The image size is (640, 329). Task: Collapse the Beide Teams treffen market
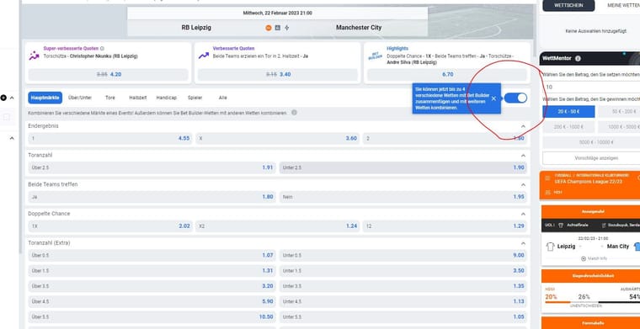(x=523, y=184)
